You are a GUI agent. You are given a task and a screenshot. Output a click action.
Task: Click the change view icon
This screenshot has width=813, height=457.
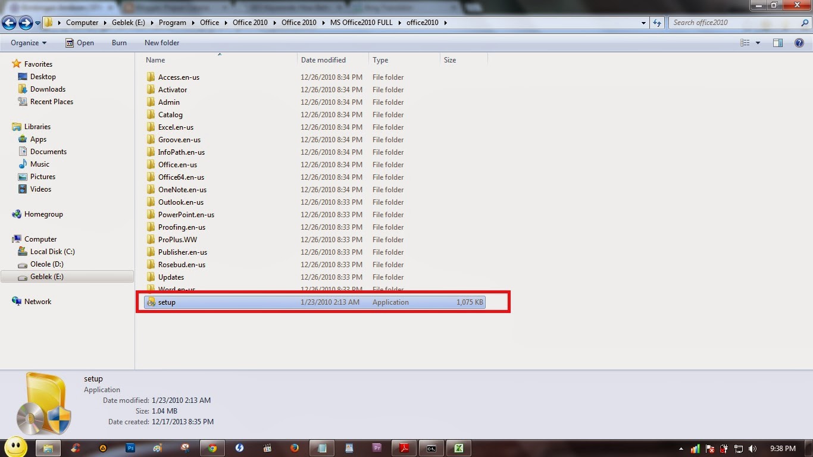pos(745,43)
